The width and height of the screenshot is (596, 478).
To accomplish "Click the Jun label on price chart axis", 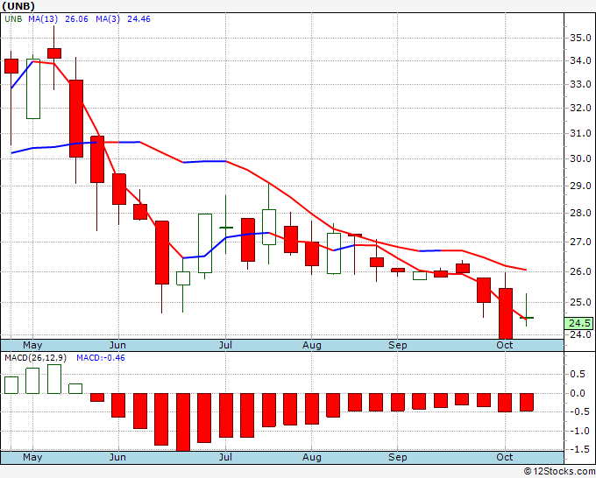I will 117,345.
